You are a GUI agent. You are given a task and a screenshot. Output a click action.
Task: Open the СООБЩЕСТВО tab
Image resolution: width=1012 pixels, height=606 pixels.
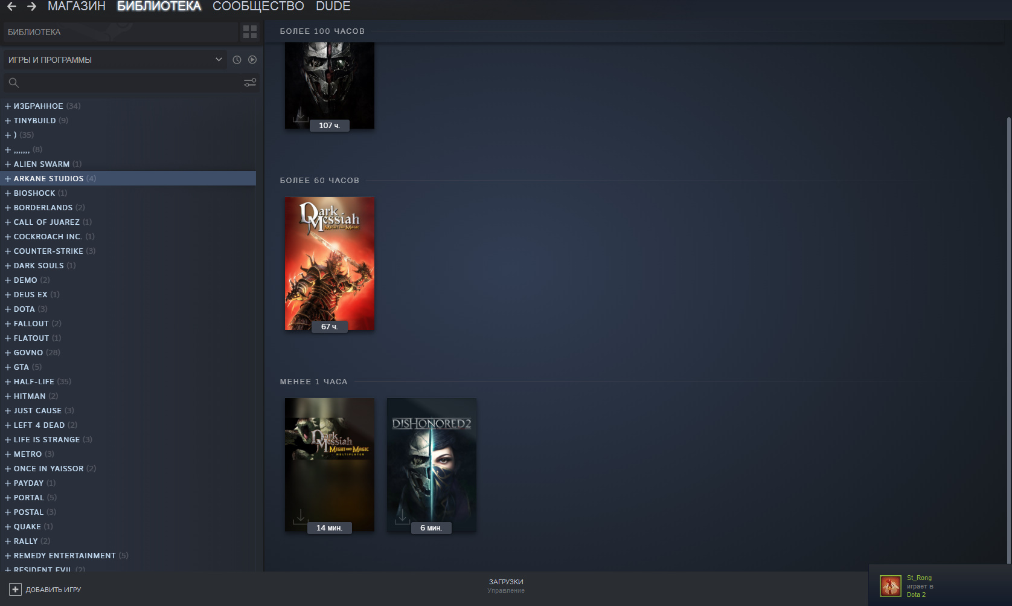[x=258, y=7]
